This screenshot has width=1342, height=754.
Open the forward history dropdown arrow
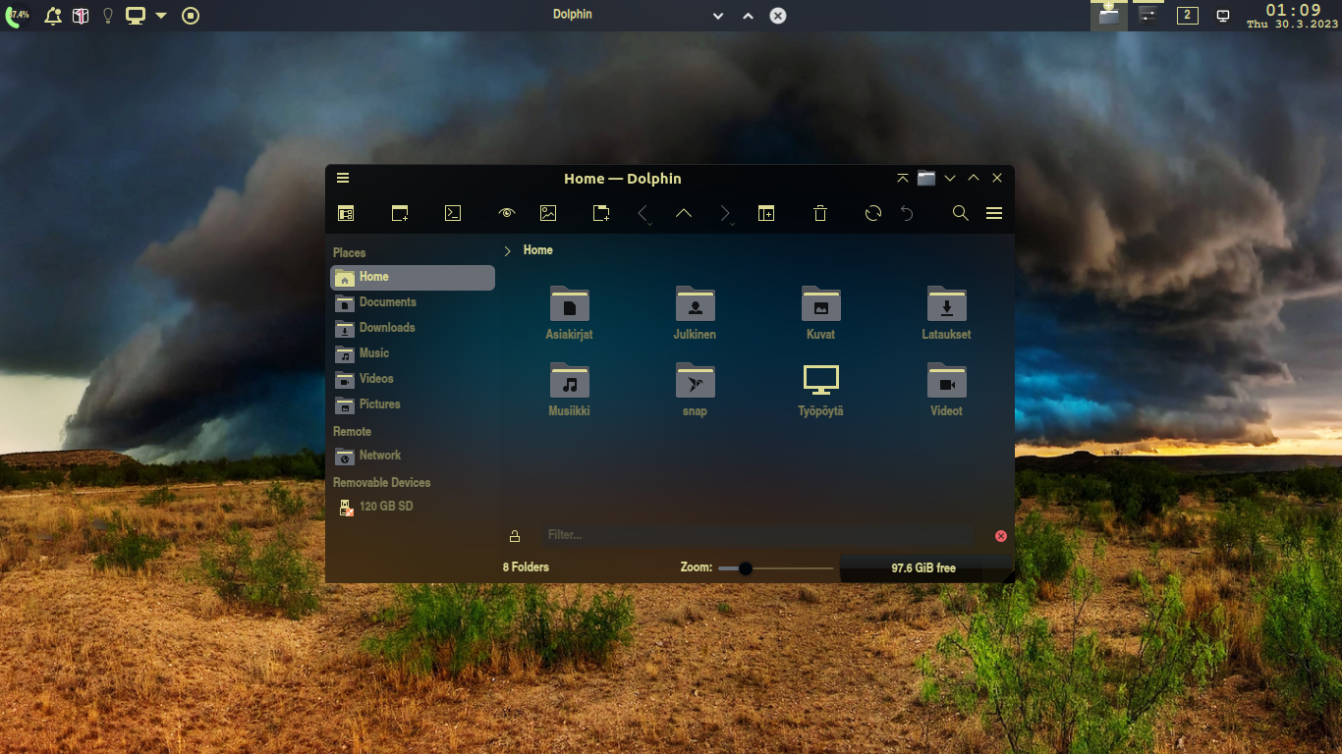tap(732, 225)
